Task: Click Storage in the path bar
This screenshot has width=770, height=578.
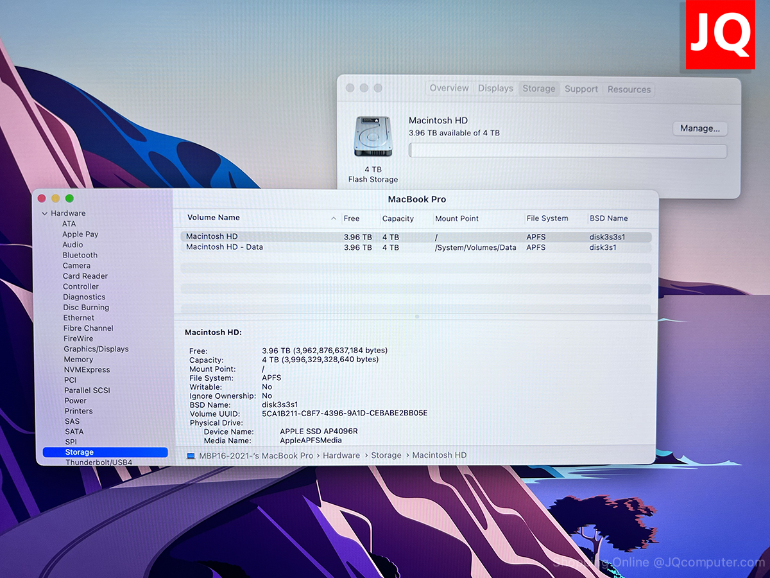Action: pyautogui.click(x=386, y=455)
